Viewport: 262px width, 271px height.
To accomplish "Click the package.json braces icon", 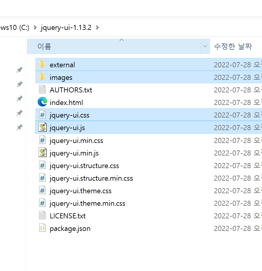I will (42, 228).
